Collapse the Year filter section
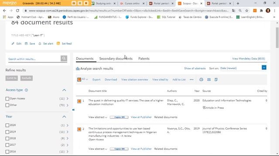Screen dimensions: 279x156 64,117
